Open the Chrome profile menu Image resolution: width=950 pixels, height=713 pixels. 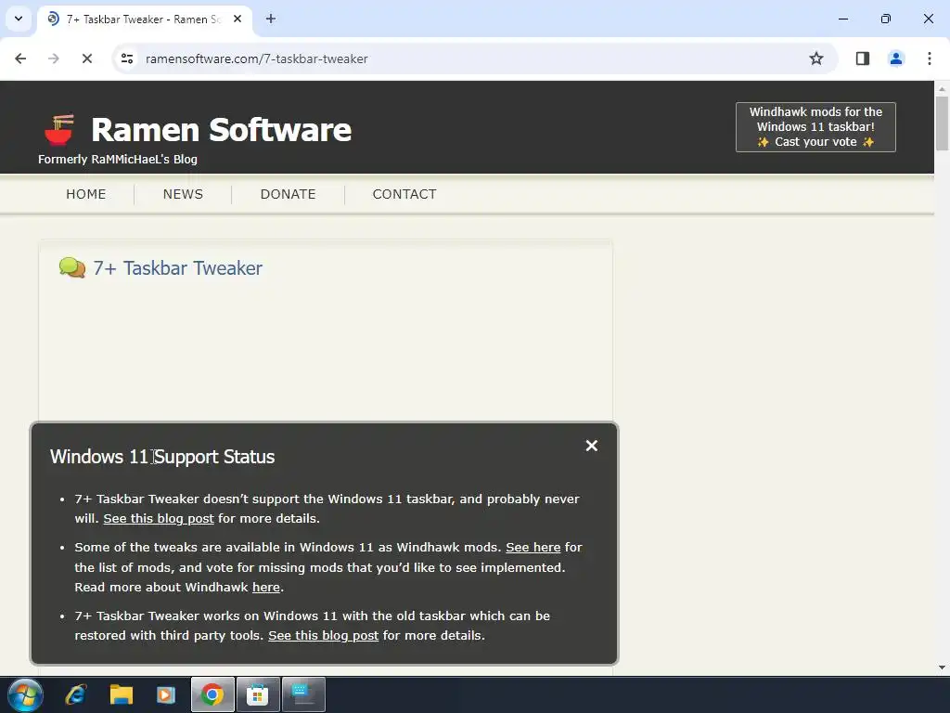coord(896,58)
